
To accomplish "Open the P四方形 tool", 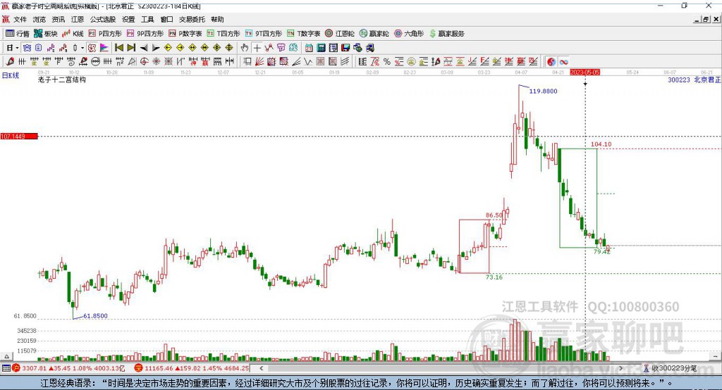I will (x=105, y=34).
